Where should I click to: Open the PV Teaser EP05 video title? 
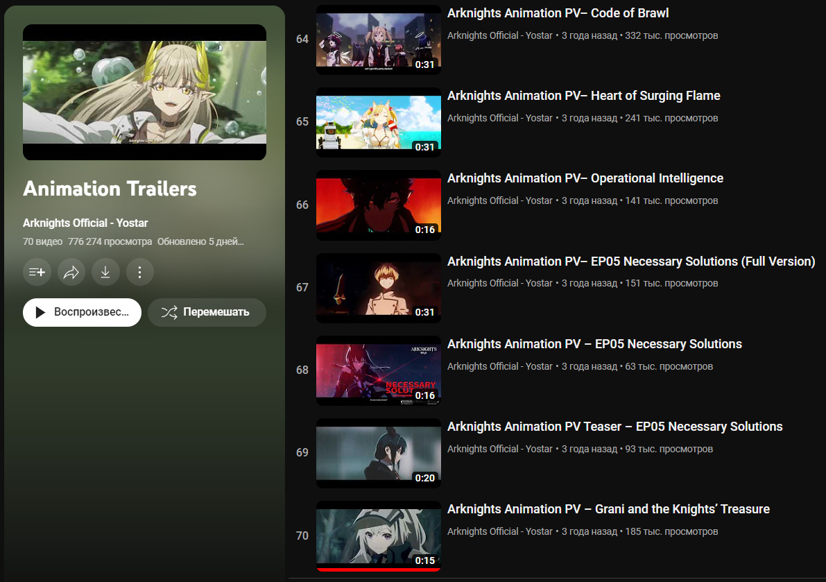(614, 427)
